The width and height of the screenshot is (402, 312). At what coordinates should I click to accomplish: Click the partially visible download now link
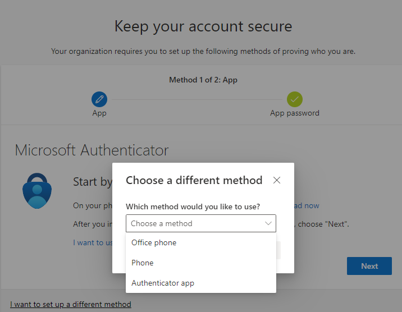click(306, 205)
